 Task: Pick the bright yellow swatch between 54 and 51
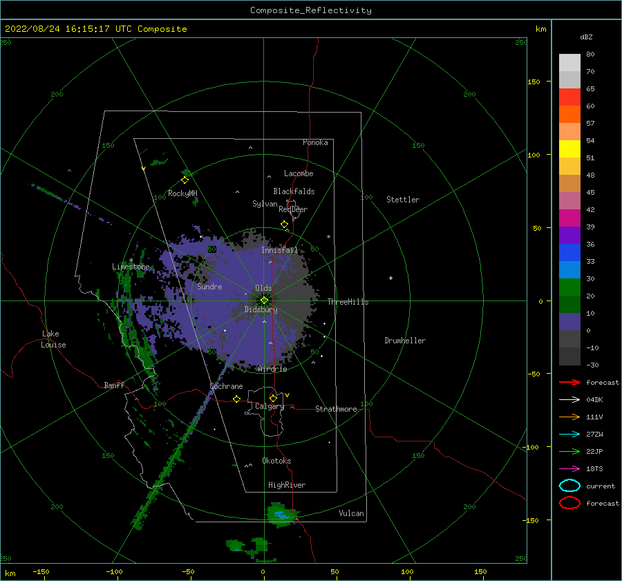[569, 149]
